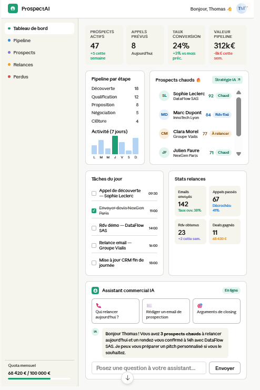Click the En ligne status badge

[x=231, y=290]
